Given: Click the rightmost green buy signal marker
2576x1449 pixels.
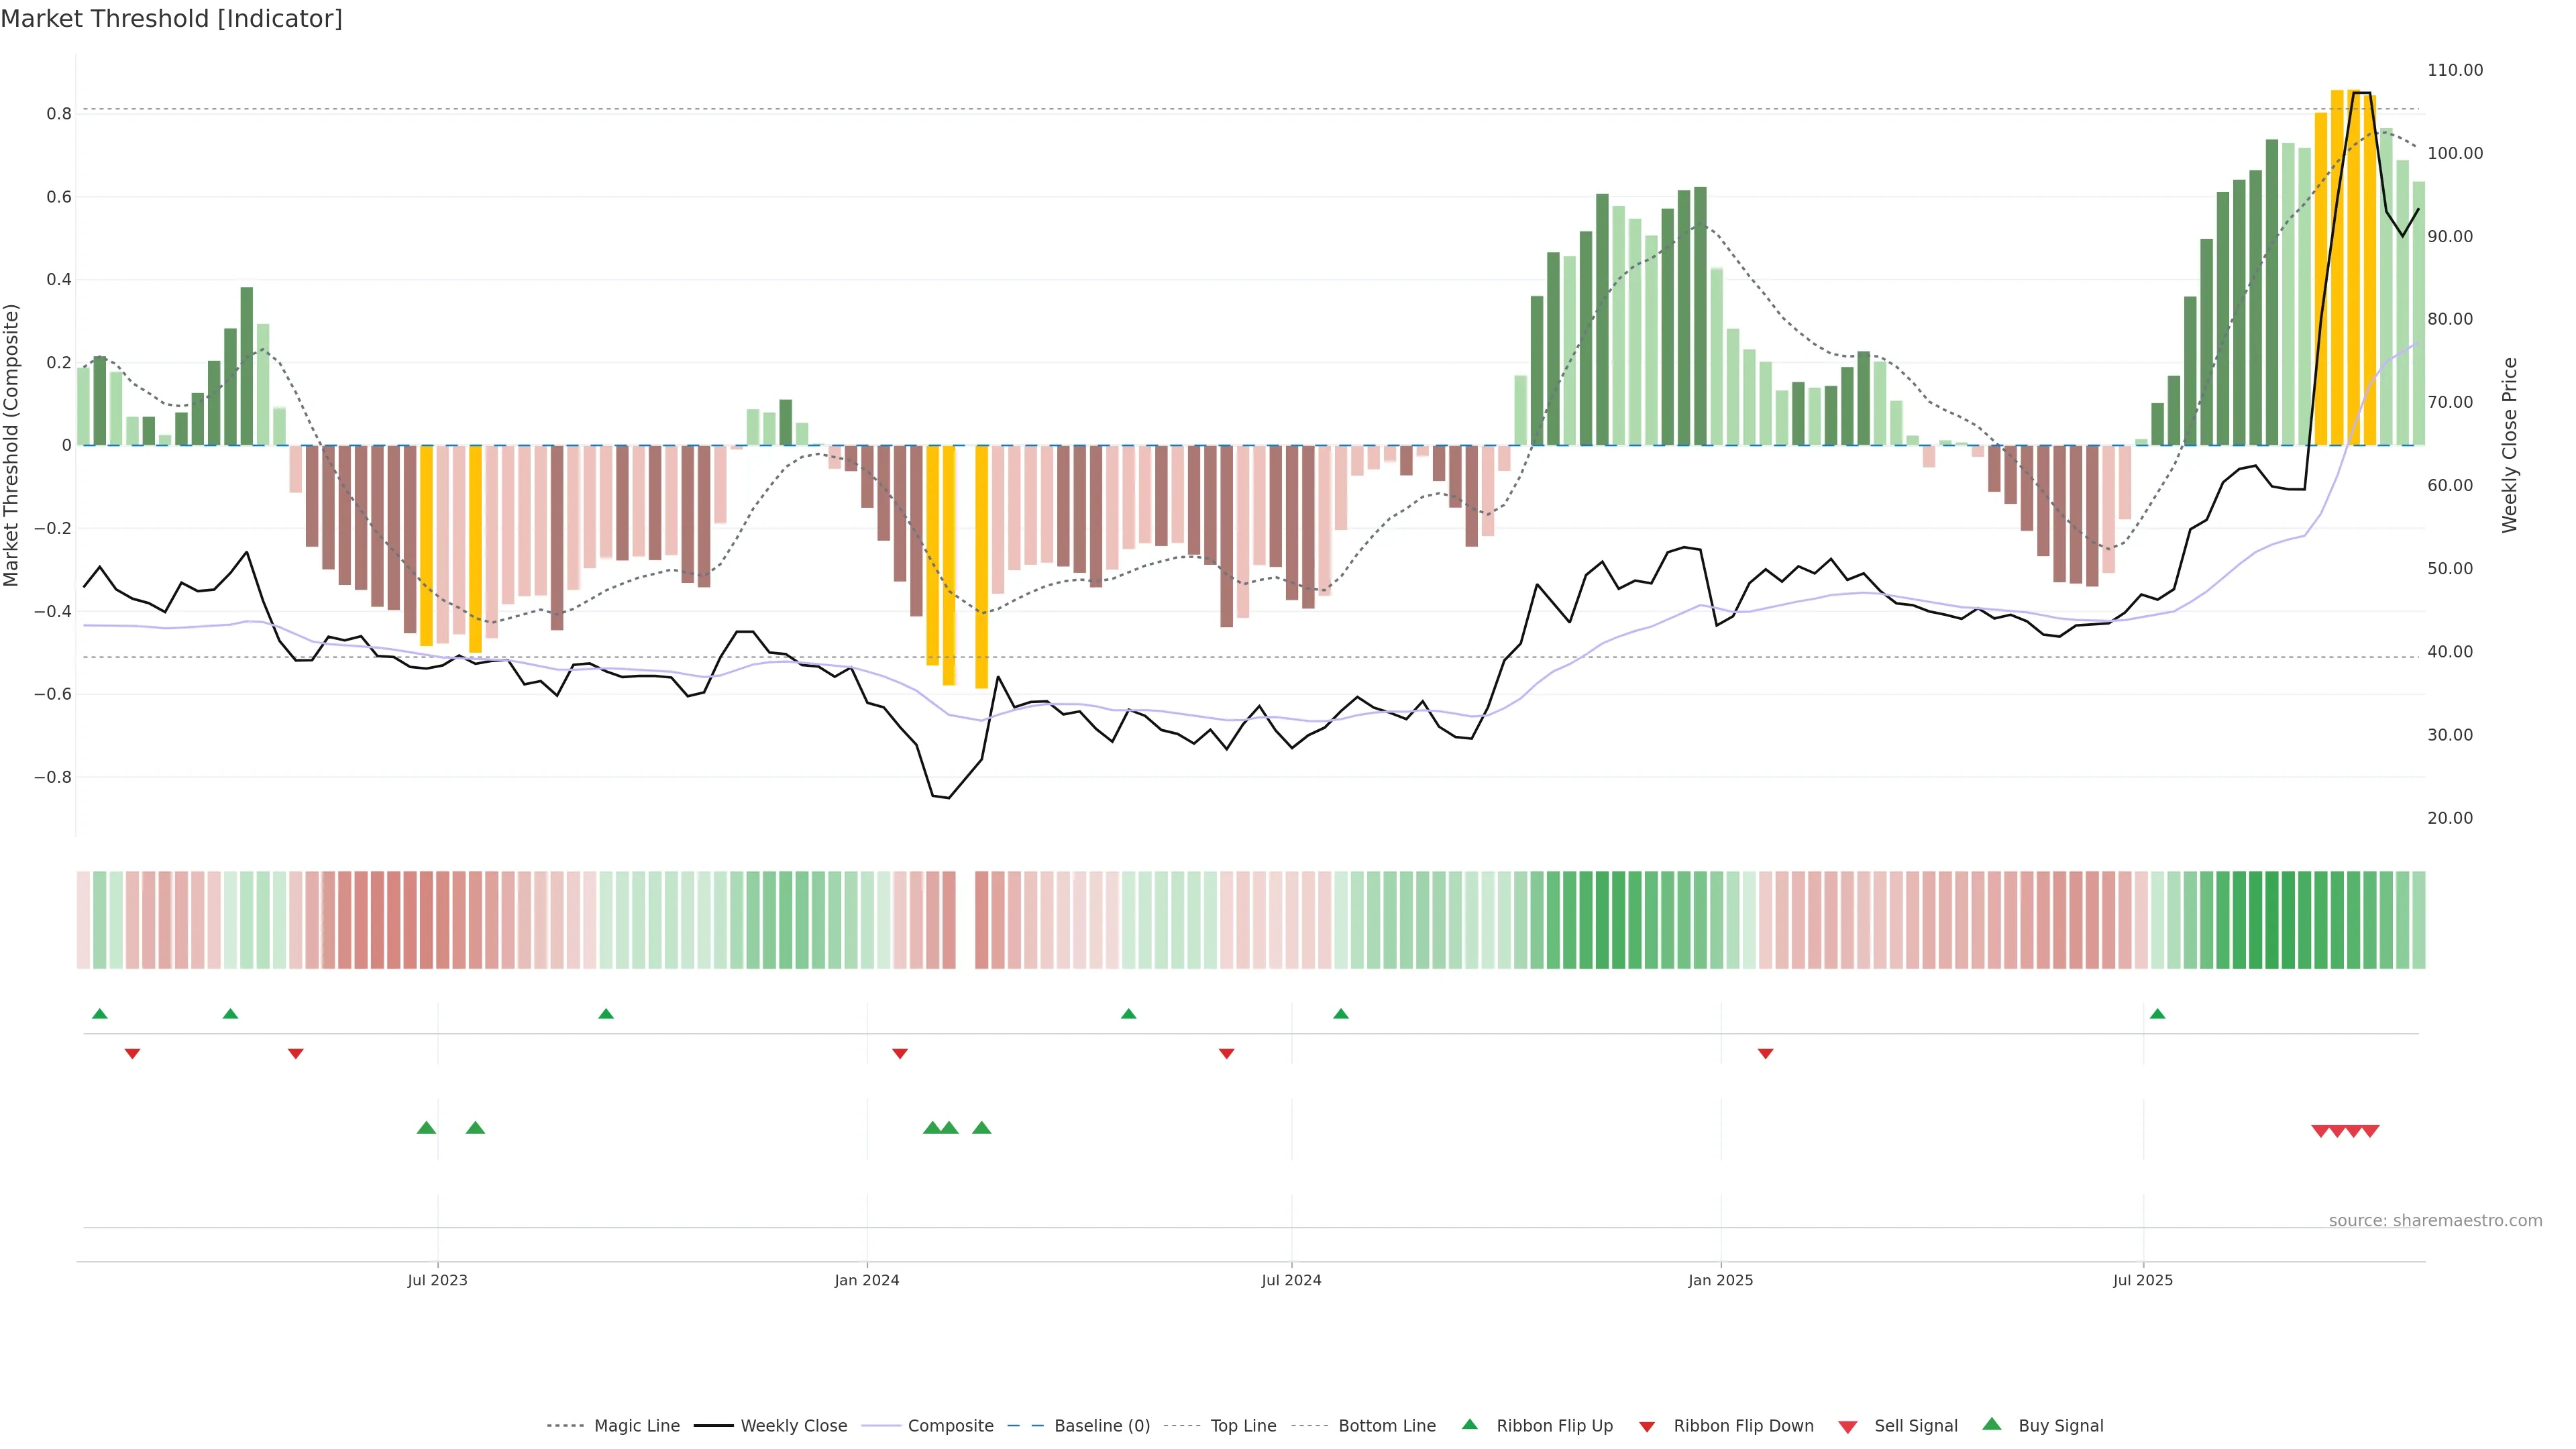Looking at the screenshot, I should click(x=981, y=1128).
